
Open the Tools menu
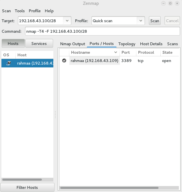click(x=20, y=11)
